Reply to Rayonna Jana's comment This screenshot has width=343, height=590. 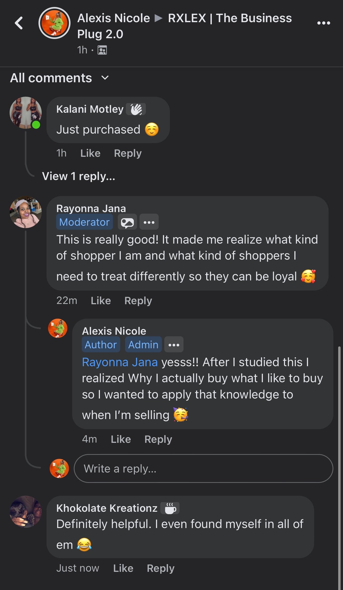coord(138,301)
